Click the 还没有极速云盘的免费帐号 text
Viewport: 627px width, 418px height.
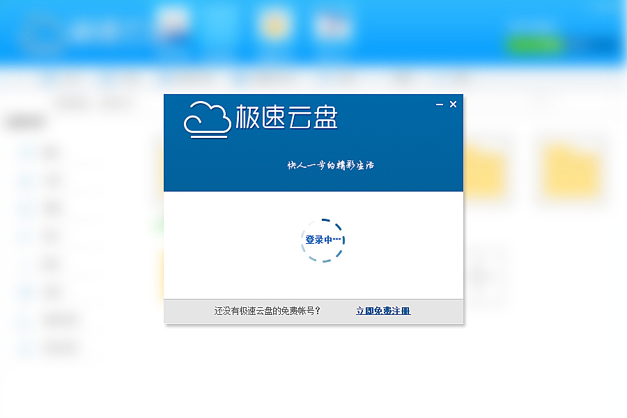(x=267, y=311)
